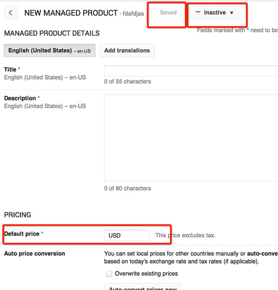Select the English (United States) language tab
Viewport: 278px width, 290px height.
[49, 51]
